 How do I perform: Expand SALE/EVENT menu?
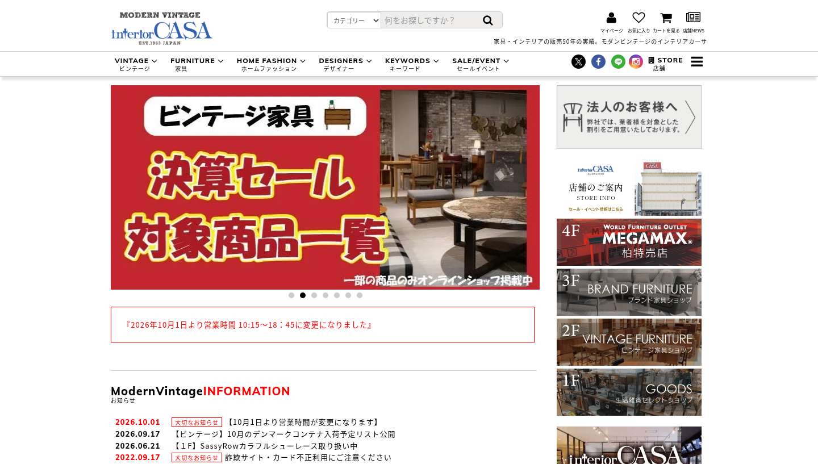click(481, 64)
